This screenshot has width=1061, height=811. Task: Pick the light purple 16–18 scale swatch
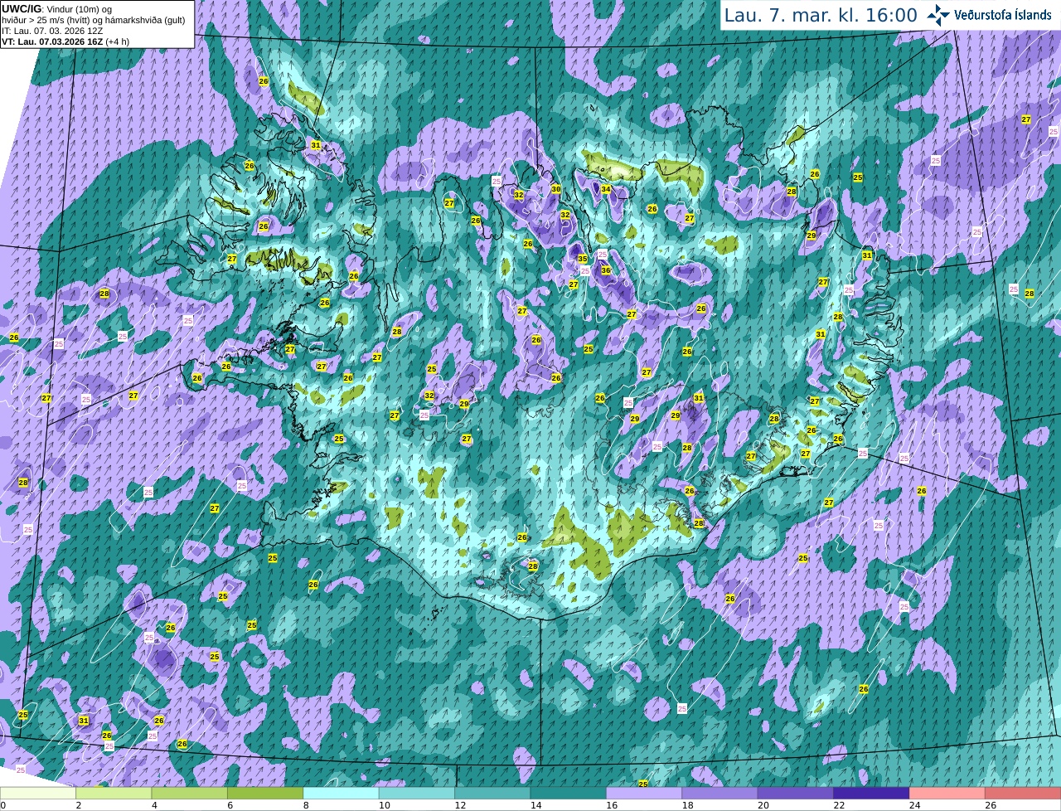pos(644,794)
